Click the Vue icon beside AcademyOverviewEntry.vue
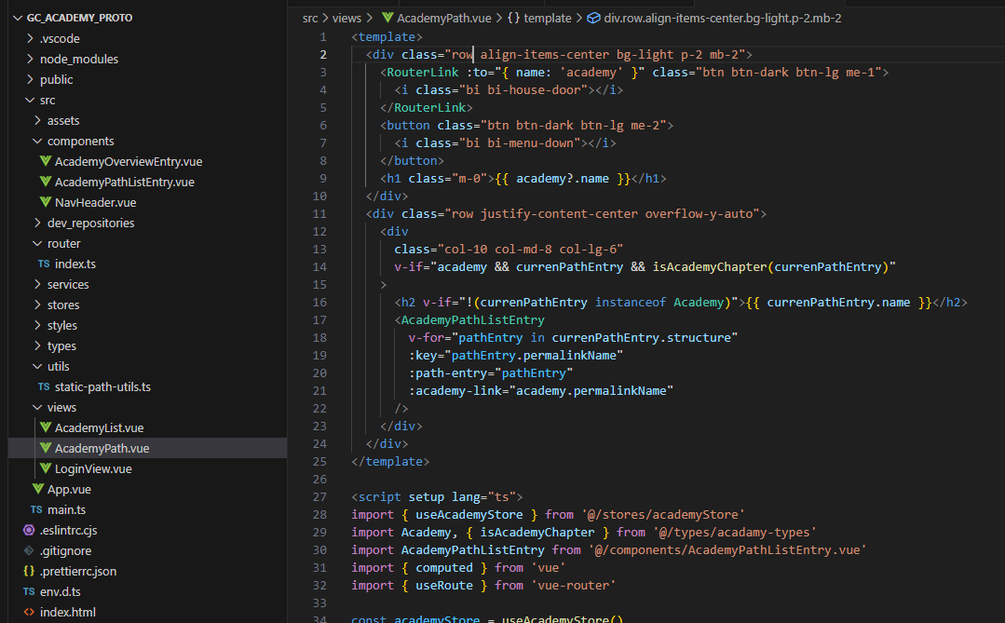The width and height of the screenshot is (1005, 623). [46, 161]
